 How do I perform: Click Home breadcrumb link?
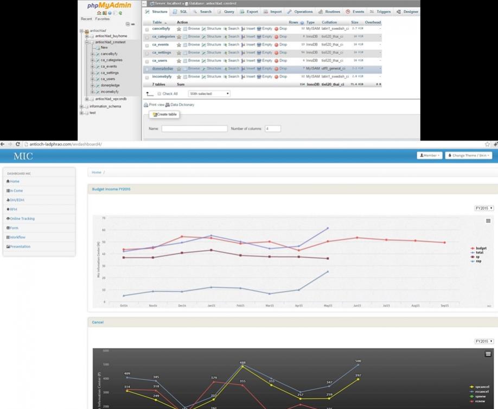[x=96, y=172]
